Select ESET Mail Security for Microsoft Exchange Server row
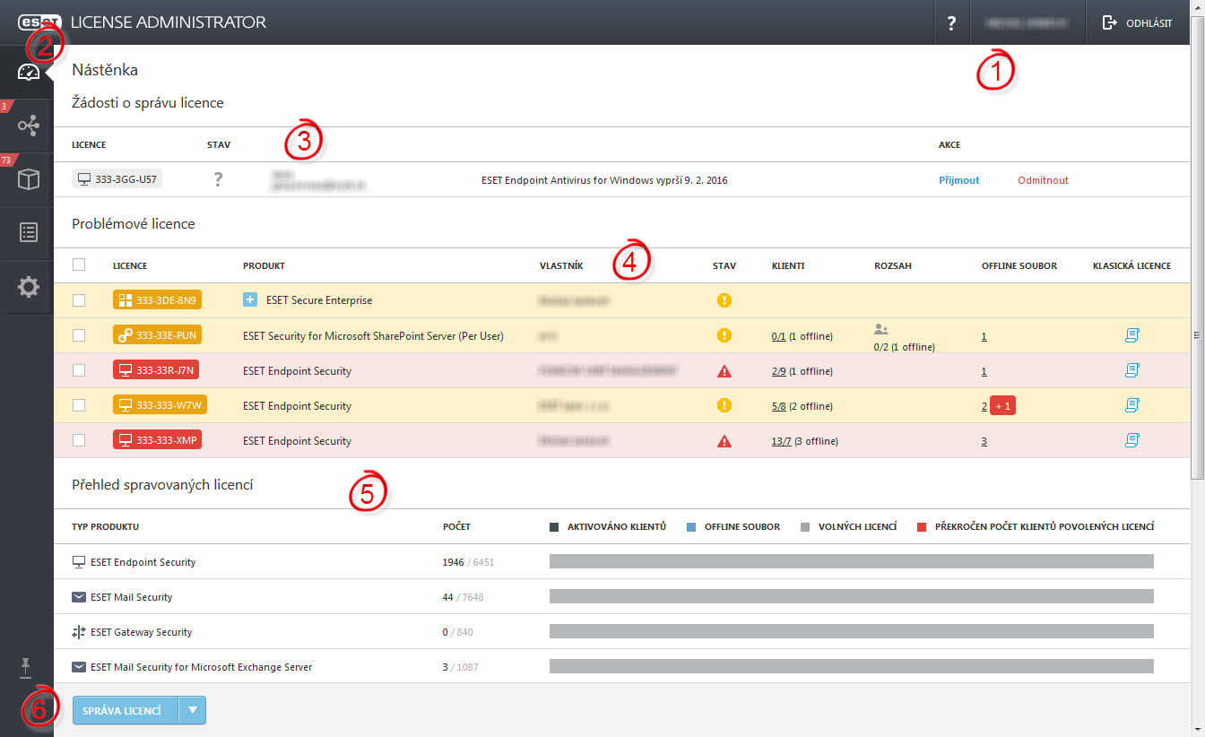 (x=622, y=667)
